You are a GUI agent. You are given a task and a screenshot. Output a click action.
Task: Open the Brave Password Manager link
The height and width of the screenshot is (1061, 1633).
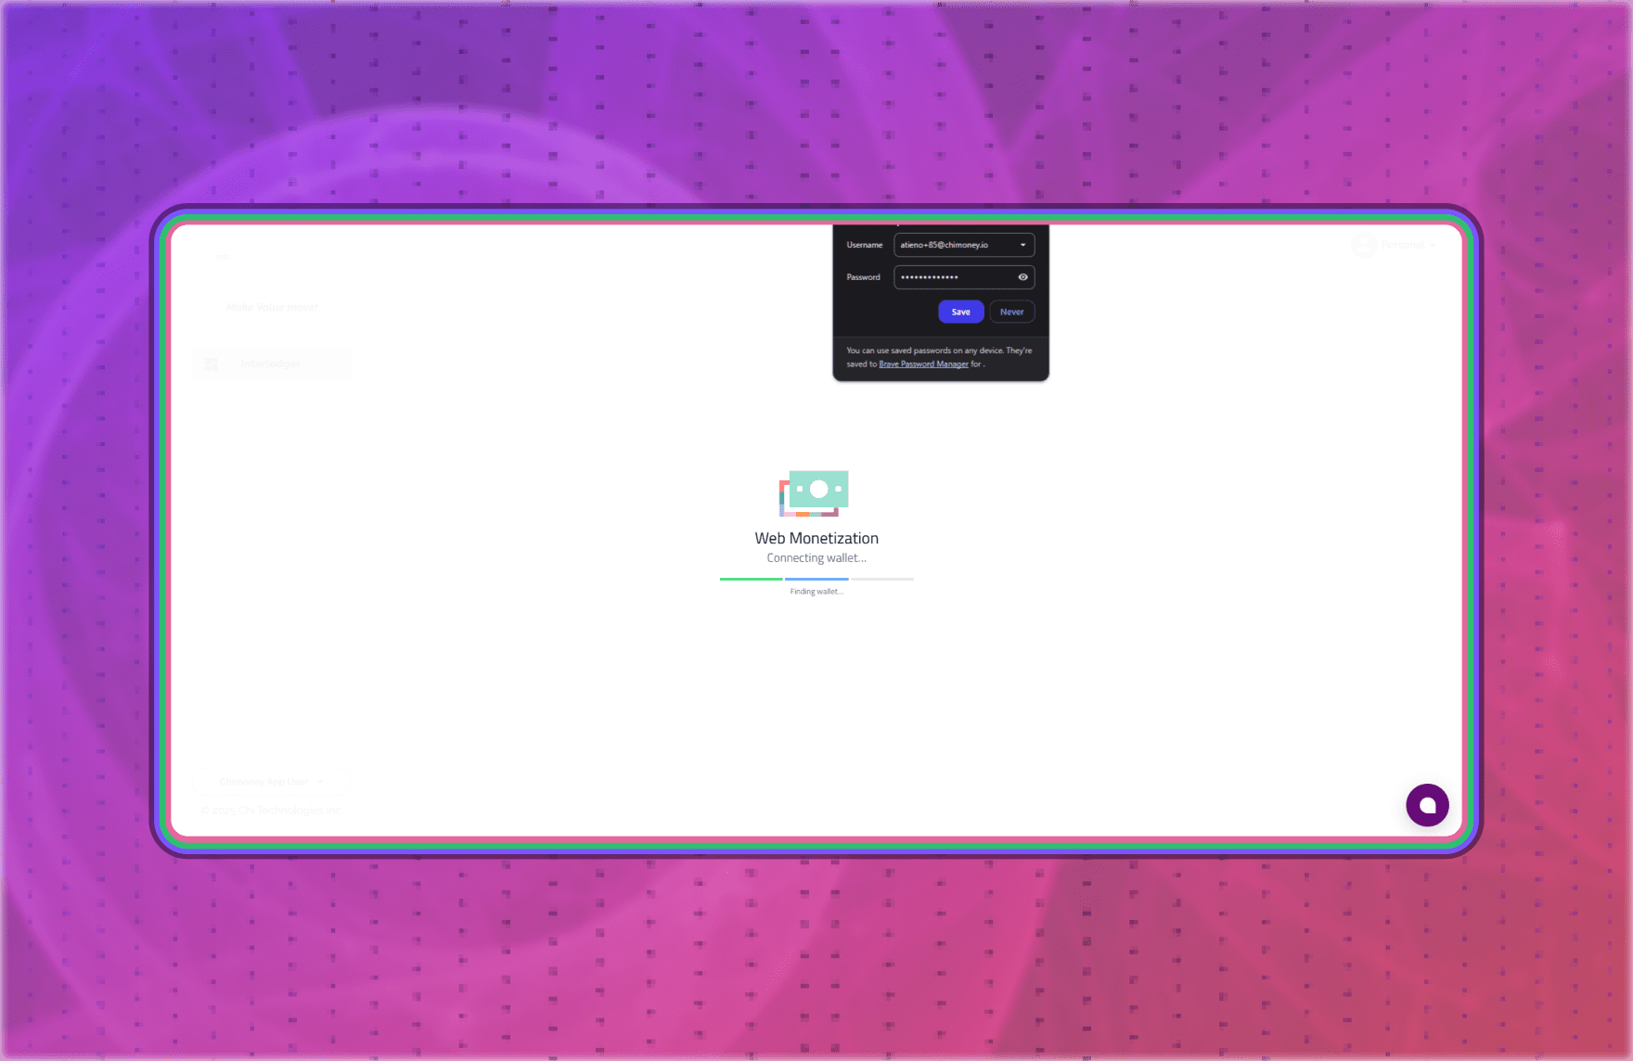click(x=923, y=364)
